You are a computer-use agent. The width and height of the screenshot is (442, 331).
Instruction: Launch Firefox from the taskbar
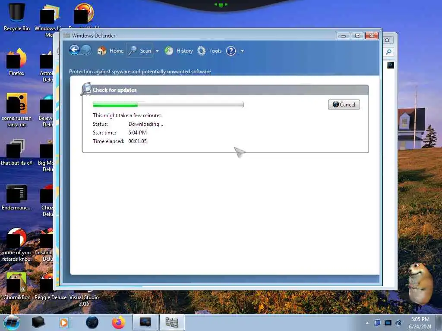point(119,322)
